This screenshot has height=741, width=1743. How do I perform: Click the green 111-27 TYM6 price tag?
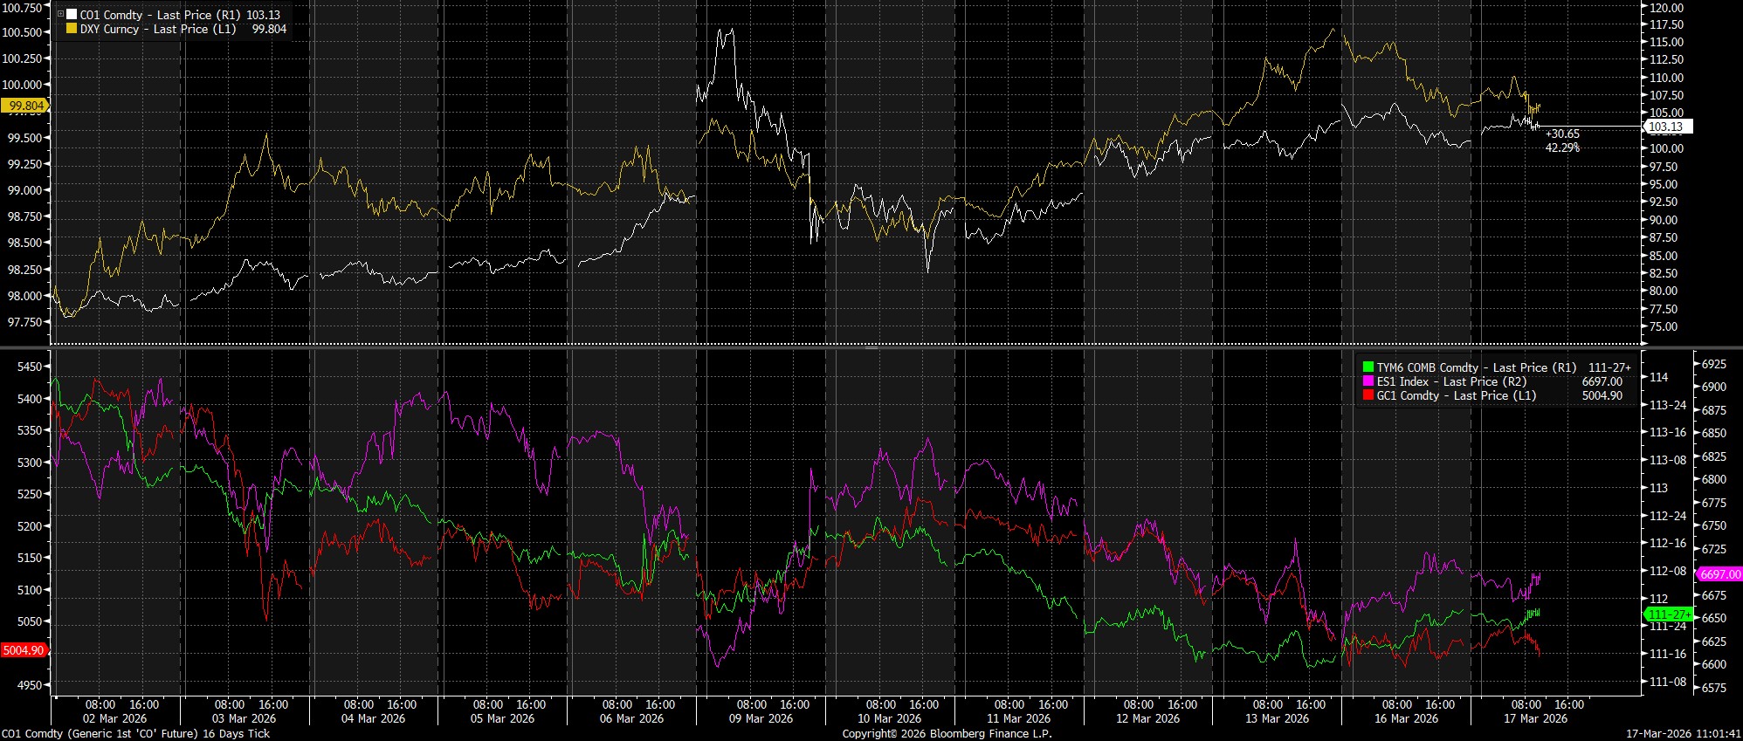1667,614
